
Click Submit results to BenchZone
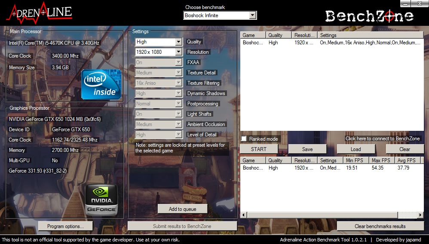[182, 226]
